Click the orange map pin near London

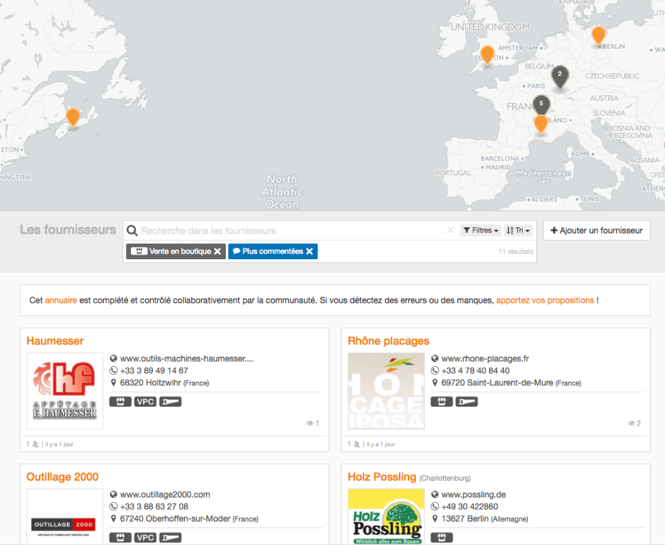coord(487,55)
